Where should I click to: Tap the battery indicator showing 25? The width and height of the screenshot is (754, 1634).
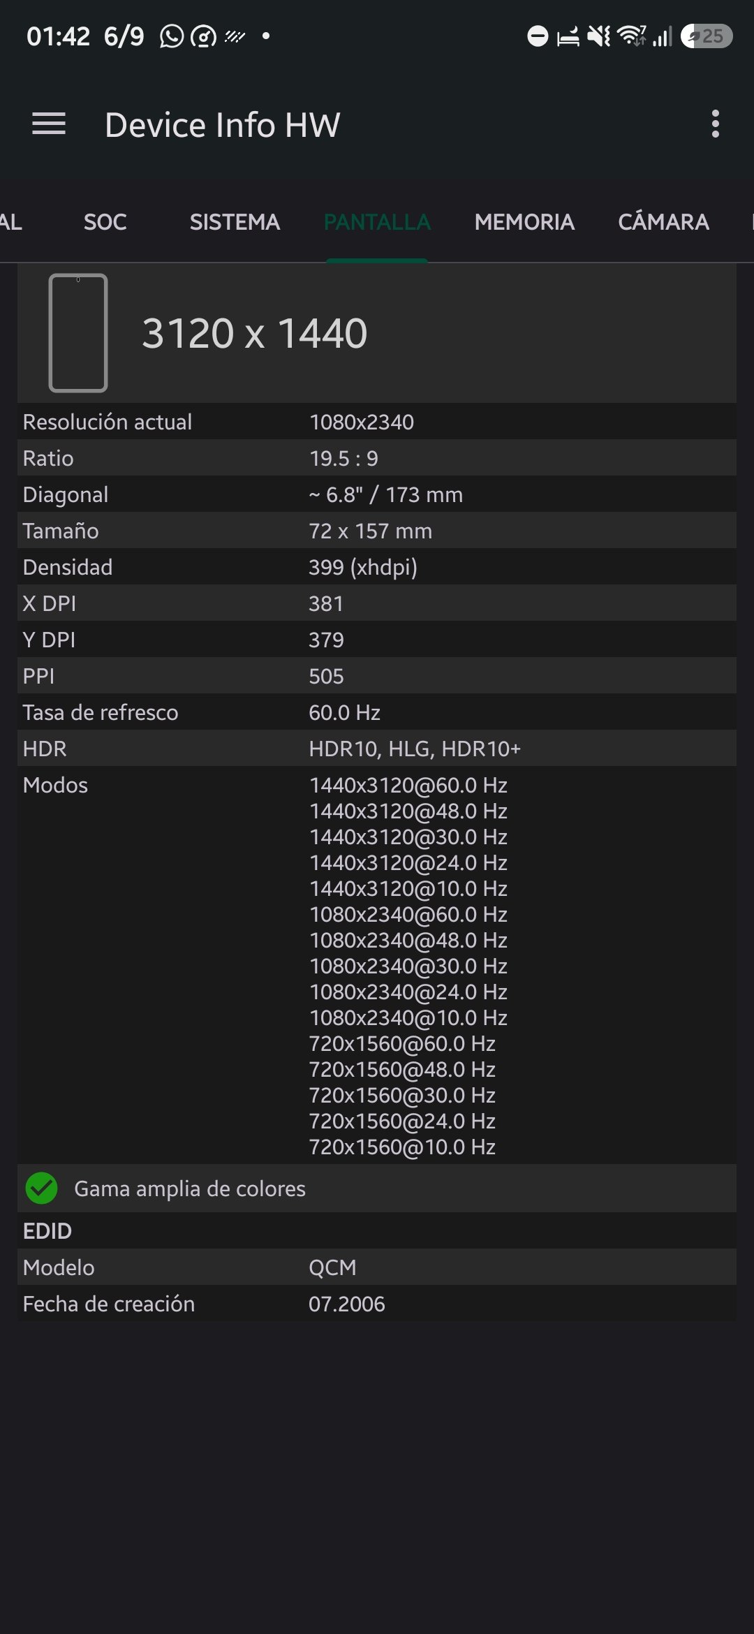pyautogui.click(x=707, y=36)
